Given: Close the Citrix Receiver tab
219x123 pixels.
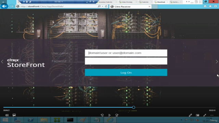Looking at the screenshot, I should (150, 6).
